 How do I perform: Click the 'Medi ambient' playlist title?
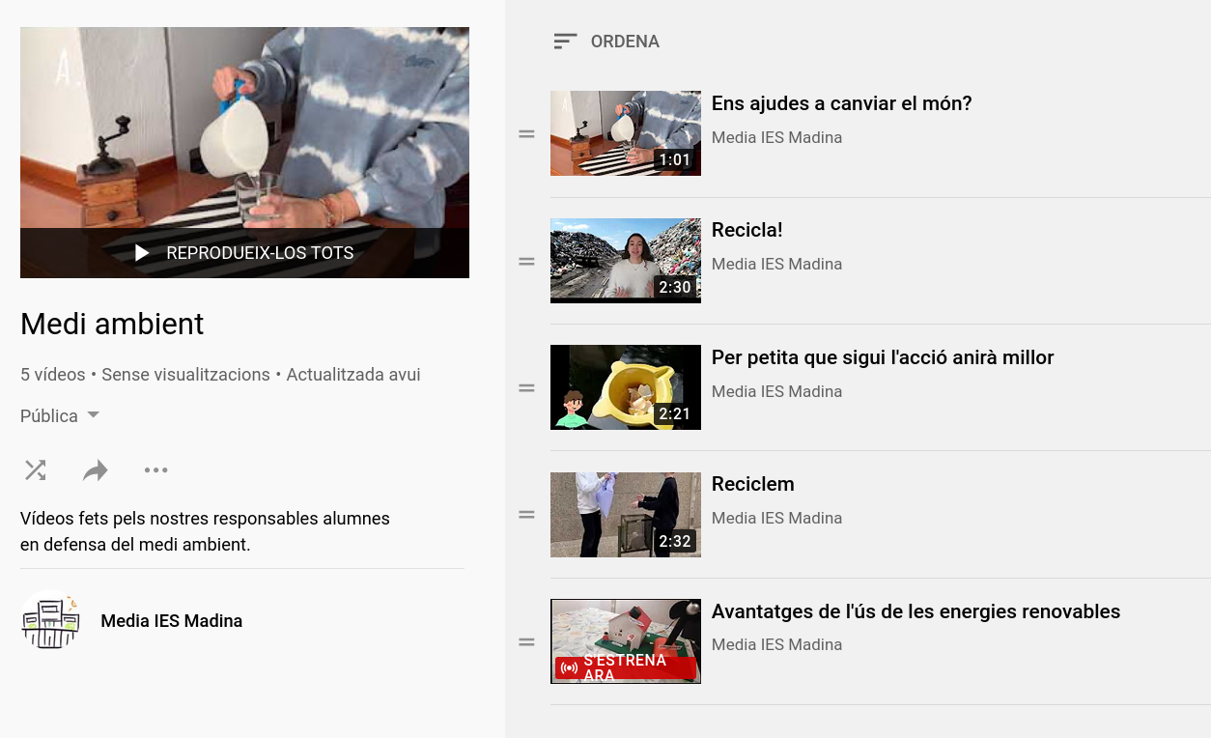point(112,324)
